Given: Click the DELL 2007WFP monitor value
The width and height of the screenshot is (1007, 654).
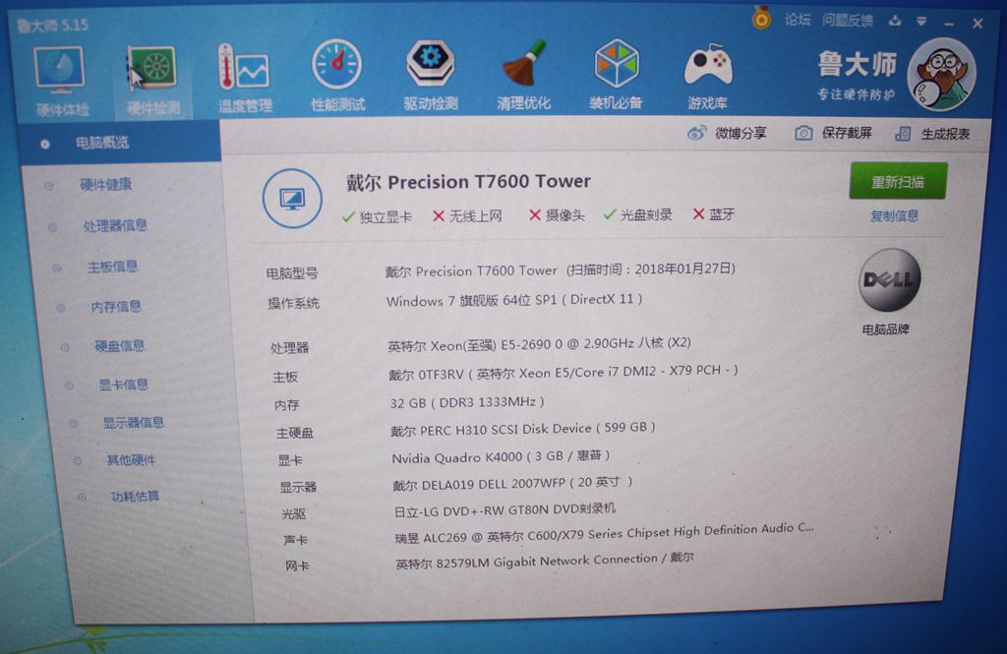Looking at the screenshot, I should coord(512,483).
